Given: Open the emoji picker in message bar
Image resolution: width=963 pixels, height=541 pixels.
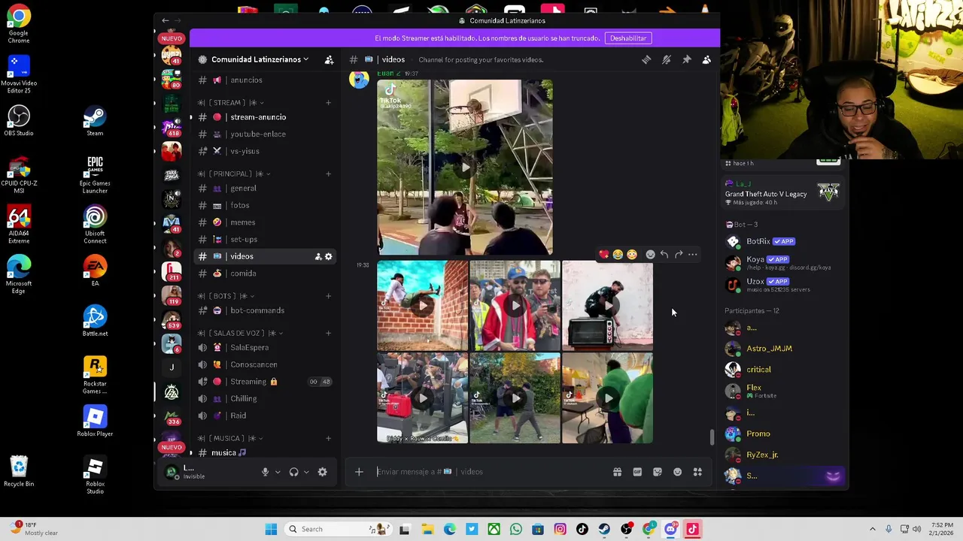Looking at the screenshot, I should coord(677,472).
